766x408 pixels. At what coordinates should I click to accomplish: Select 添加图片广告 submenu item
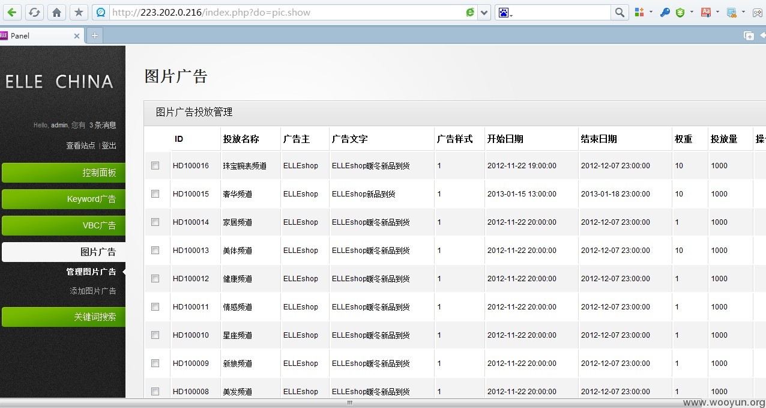point(93,291)
